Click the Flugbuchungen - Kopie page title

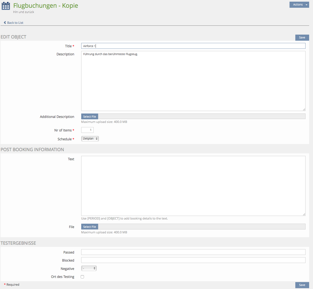pyautogui.click(x=46, y=6)
